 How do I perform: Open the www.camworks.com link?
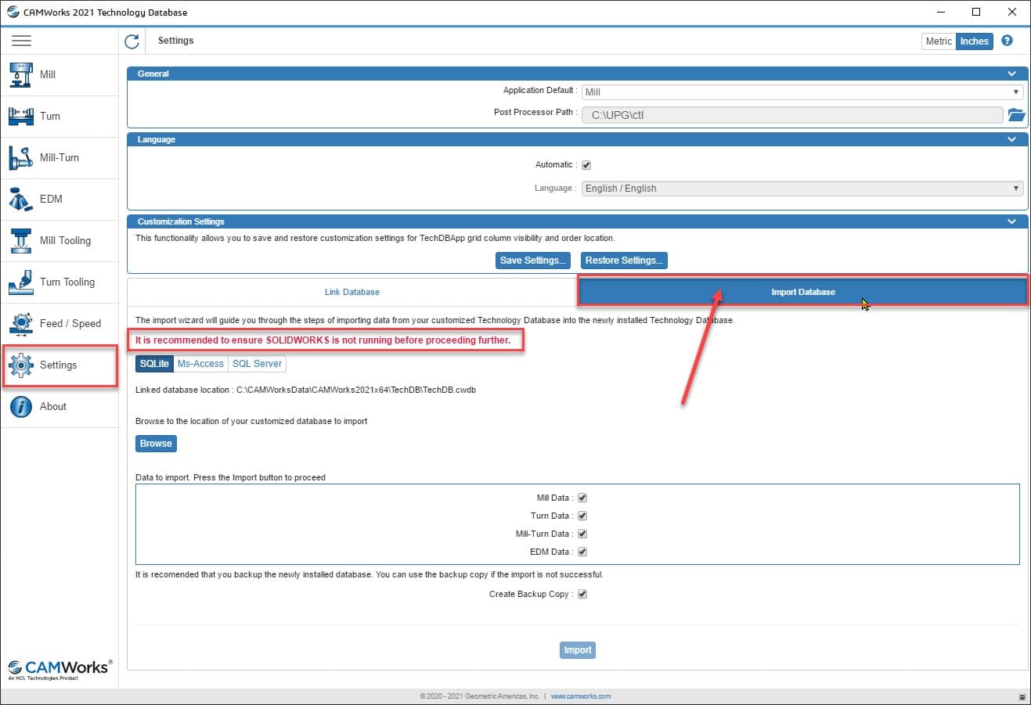[x=581, y=696]
